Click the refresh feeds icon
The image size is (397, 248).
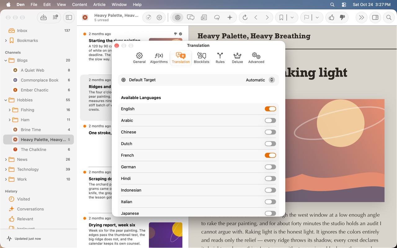tap(245, 18)
